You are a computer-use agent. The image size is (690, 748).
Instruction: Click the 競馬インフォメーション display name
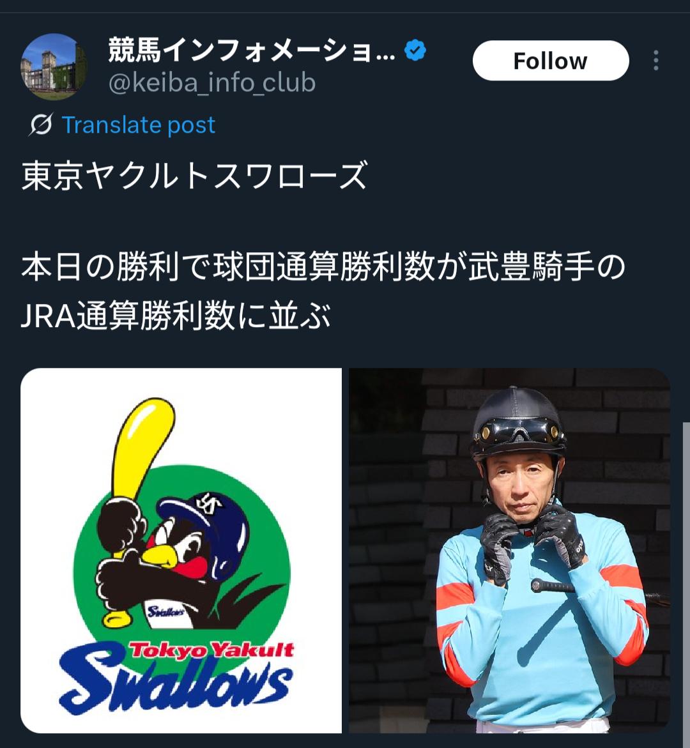point(252,50)
